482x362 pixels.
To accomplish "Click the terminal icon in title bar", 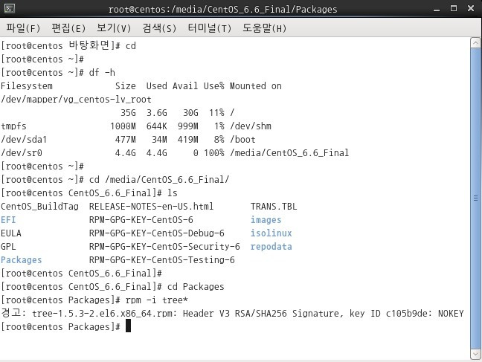I will click(9, 8).
